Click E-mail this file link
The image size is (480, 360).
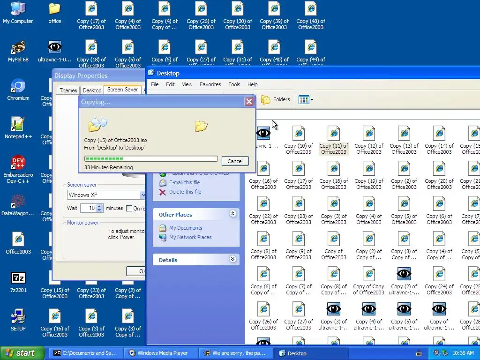pos(180,182)
